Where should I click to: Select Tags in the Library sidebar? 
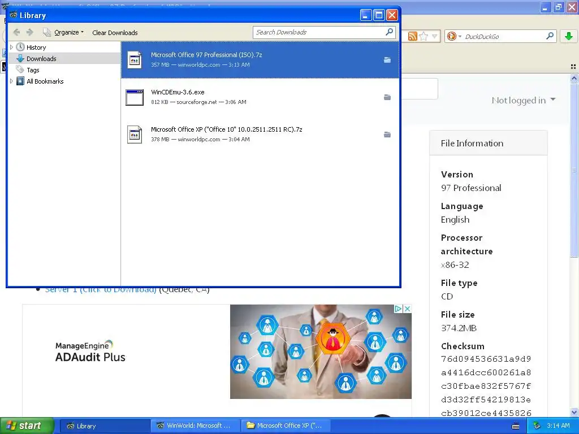point(33,70)
